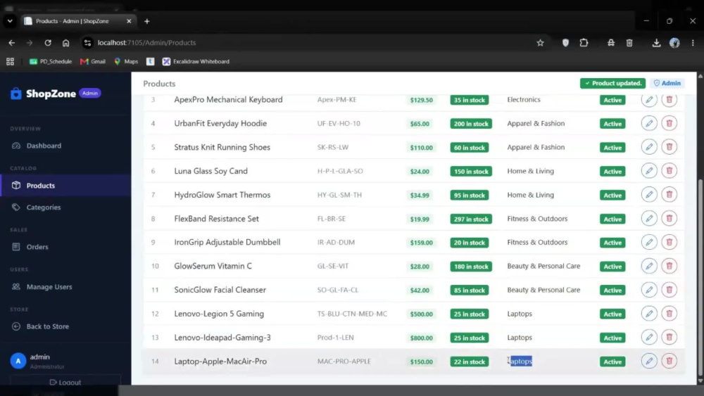The width and height of the screenshot is (704, 396).
Task: Edit the Lenovo-Ideapad-Gaming-3 product
Action: pos(649,337)
